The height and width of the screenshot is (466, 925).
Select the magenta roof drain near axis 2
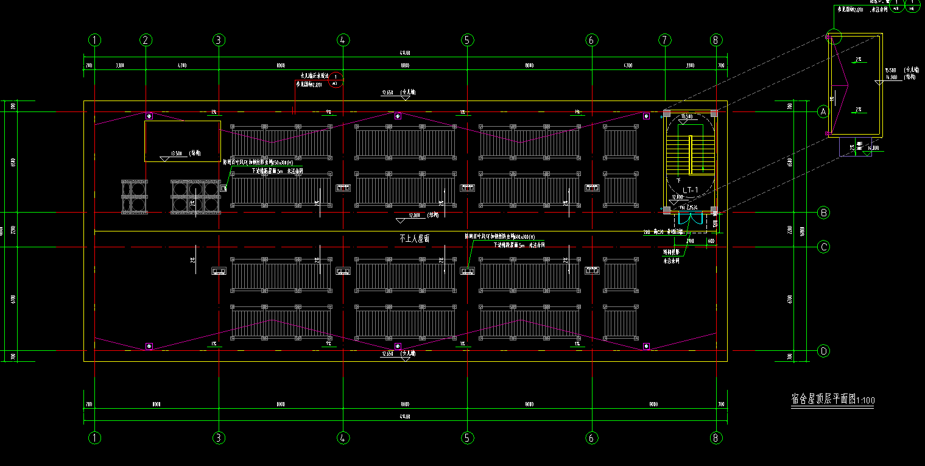pos(149,115)
